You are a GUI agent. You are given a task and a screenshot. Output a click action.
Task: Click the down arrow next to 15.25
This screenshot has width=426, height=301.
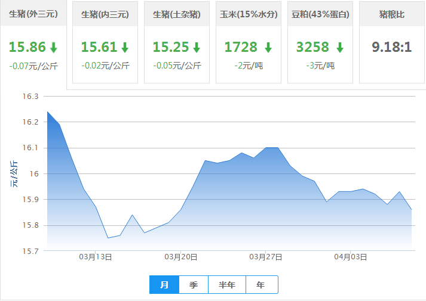(x=197, y=48)
